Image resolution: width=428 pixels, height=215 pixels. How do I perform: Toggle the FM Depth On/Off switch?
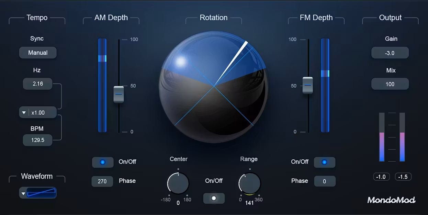coord(325,162)
